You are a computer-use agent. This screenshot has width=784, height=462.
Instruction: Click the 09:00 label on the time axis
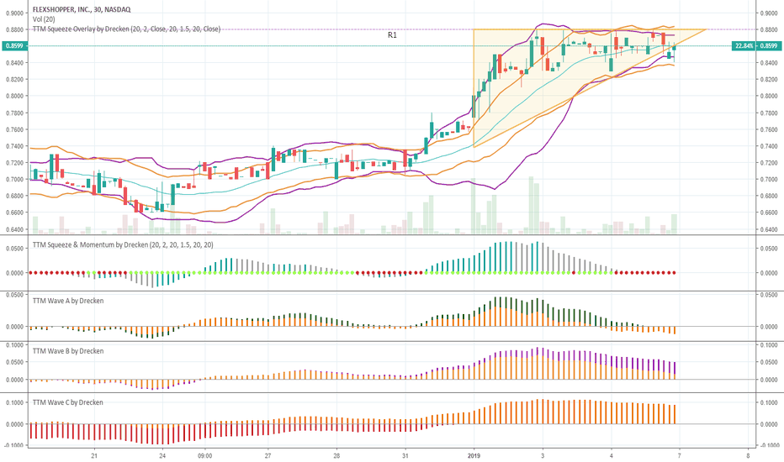click(205, 455)
